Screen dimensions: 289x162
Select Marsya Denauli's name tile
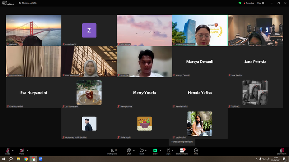200,62
